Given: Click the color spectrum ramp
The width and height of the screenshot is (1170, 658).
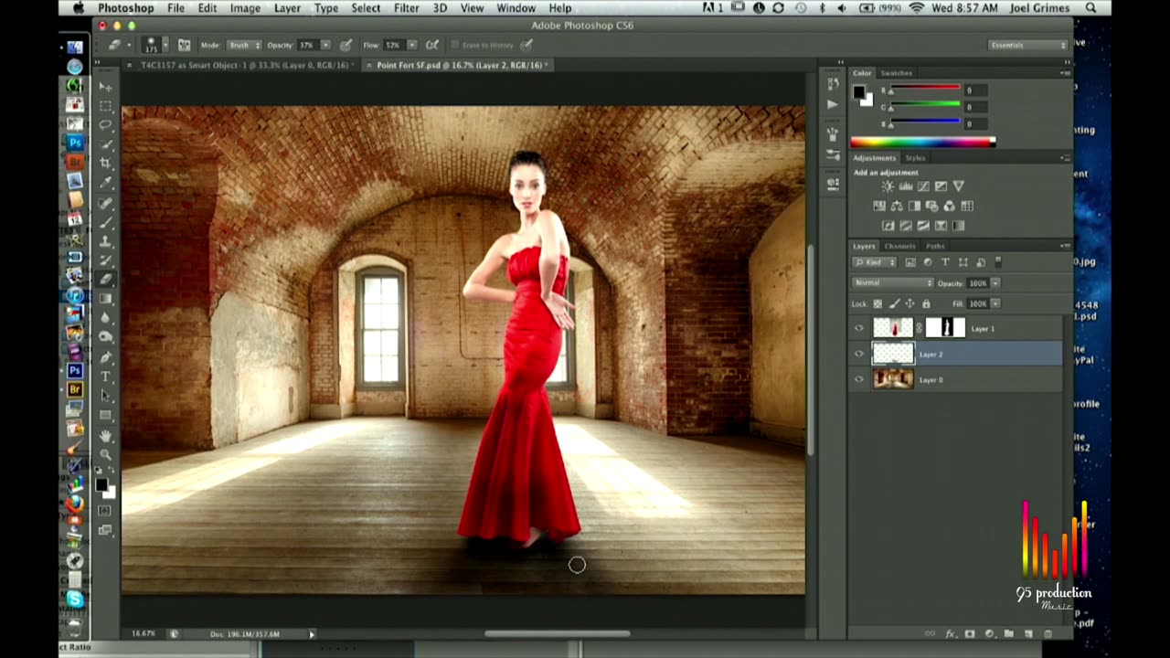Looking at the screenshot, I should coord(922,142).
